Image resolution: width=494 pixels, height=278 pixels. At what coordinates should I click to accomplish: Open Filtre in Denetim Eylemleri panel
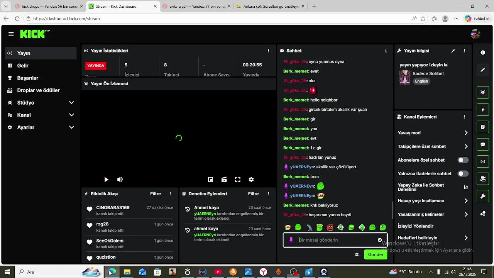click(x=254, y=194)
